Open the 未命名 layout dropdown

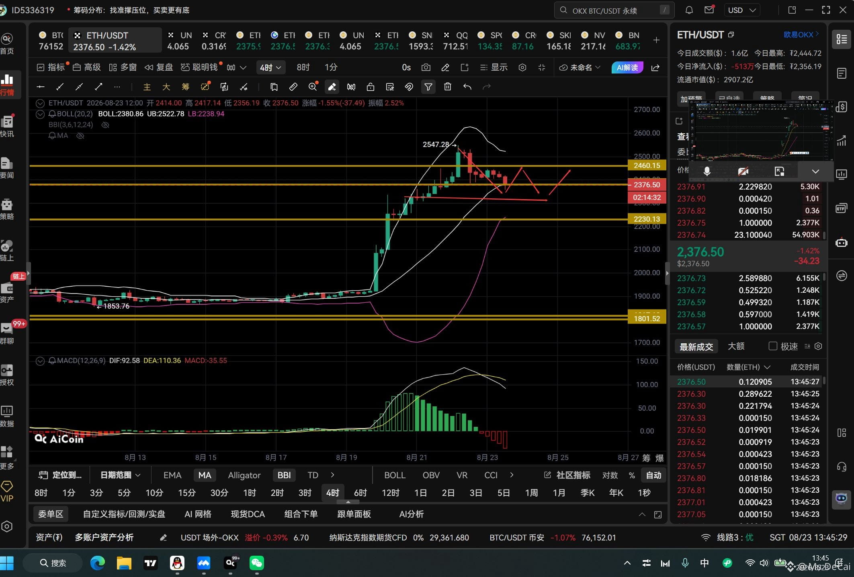click(x=580, y=67)
